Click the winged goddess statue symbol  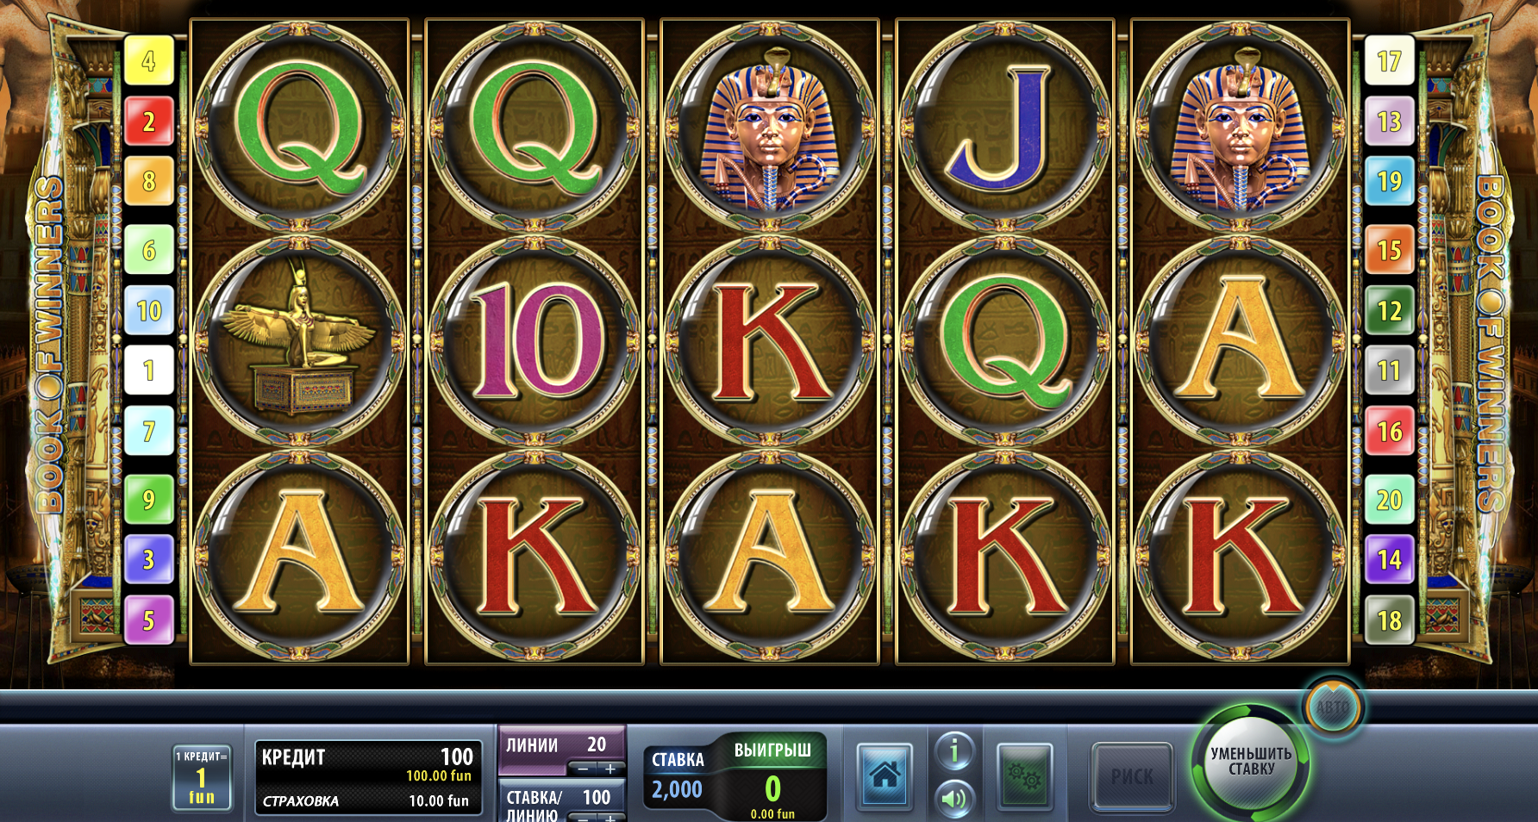[x=298, y=340]
